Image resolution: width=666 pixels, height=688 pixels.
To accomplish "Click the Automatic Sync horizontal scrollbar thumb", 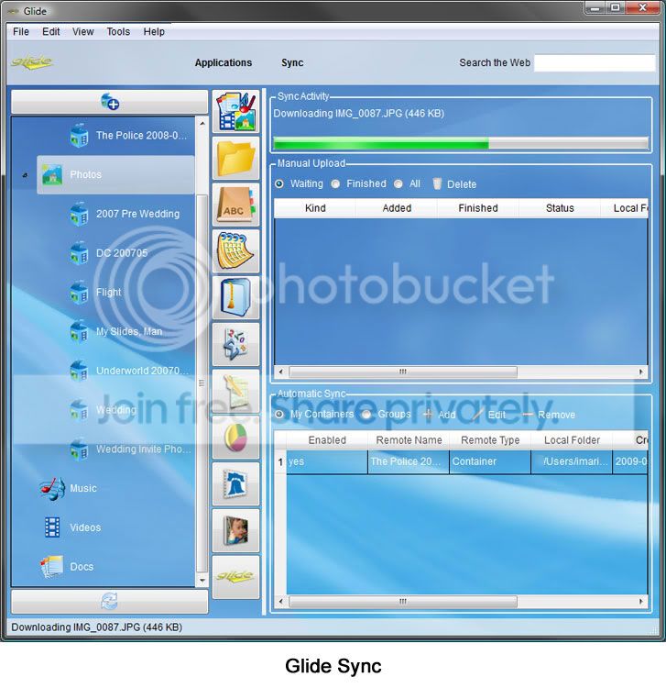I will (403, 601).
